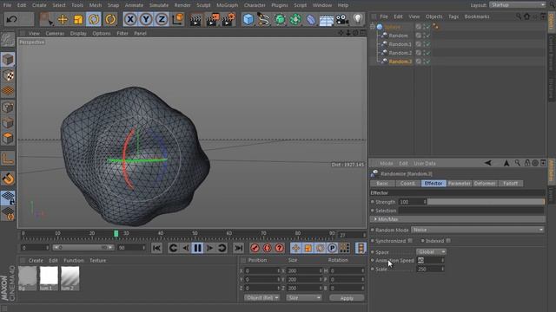Viewport: 556px width, 312px height.
Task: Toggle the Y axis lock
Action: pyautogui.click(x=146, y=19)
